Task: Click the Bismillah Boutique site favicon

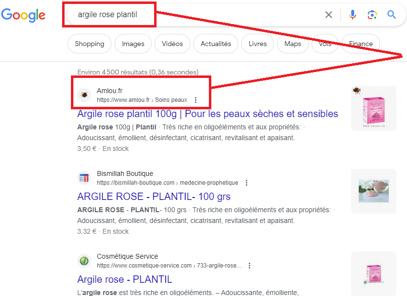Action: coord(84,178)
